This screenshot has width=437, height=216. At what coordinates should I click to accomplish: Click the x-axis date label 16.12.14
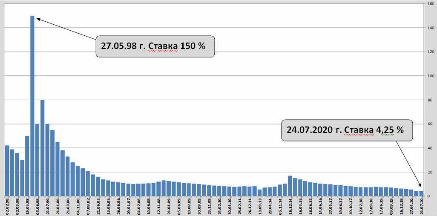(290, 206)
